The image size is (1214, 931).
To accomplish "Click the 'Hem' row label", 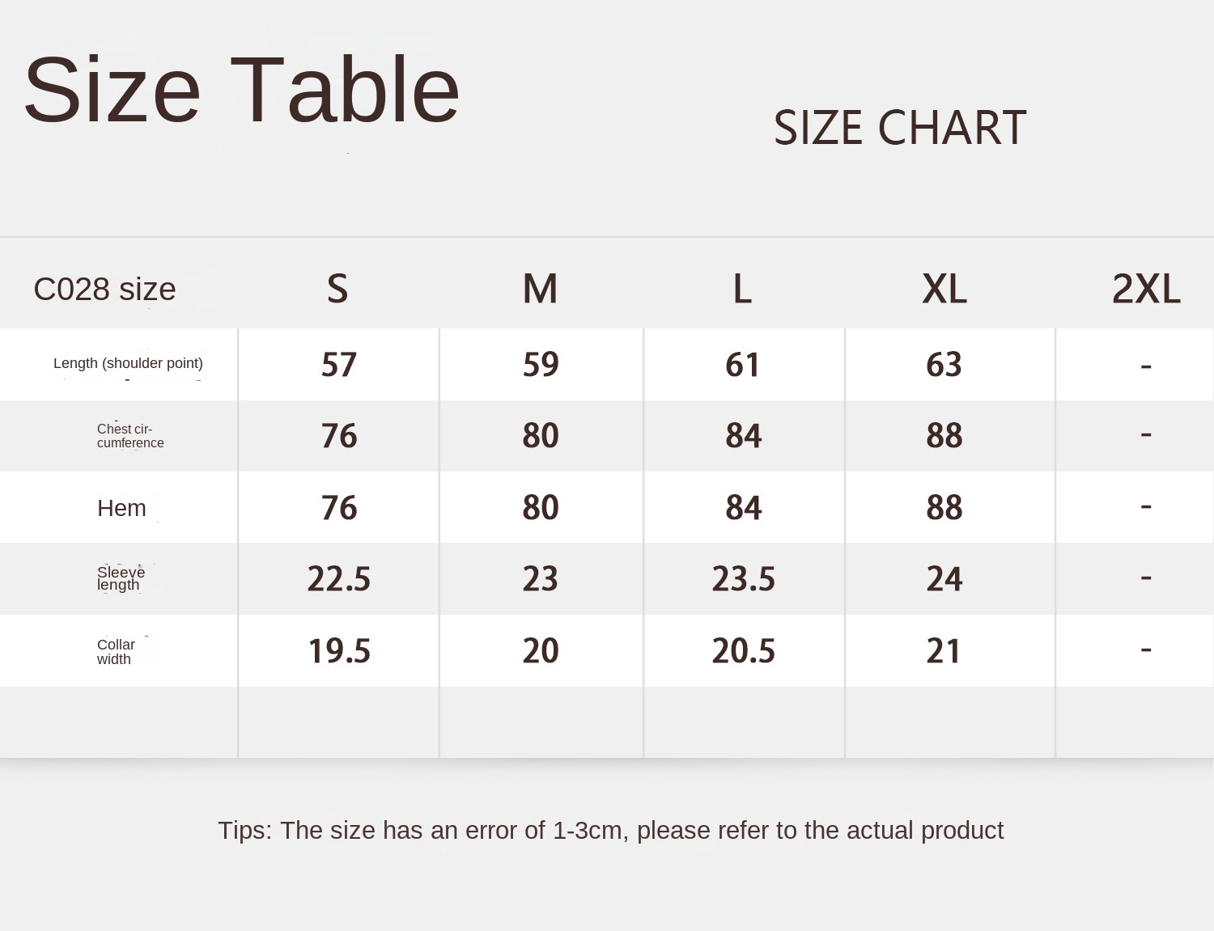I will [121, 508].
